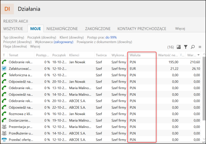
Task: Click the 16-10-2... date cell
Action: [x=59, y=114]
